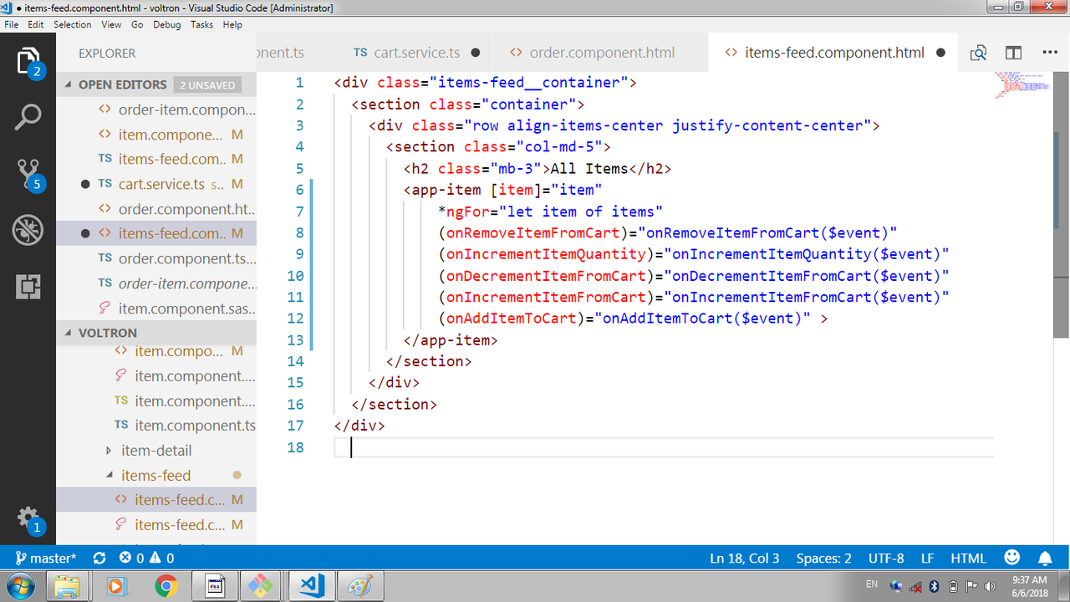This screenshot has width=1070, height=602.
Task: Open the View menu
Action: [112, 25]
